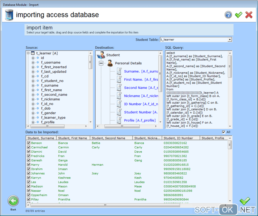Viewport: 258px width, 216px height.
Task: Click the green Back arrow button
Action: 13,201
